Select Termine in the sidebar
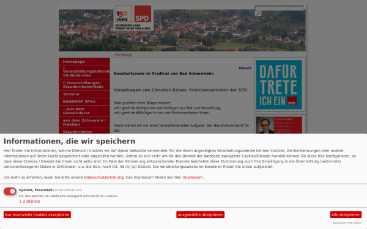Viewport: 367px width, 229px height. coord(84,94)
